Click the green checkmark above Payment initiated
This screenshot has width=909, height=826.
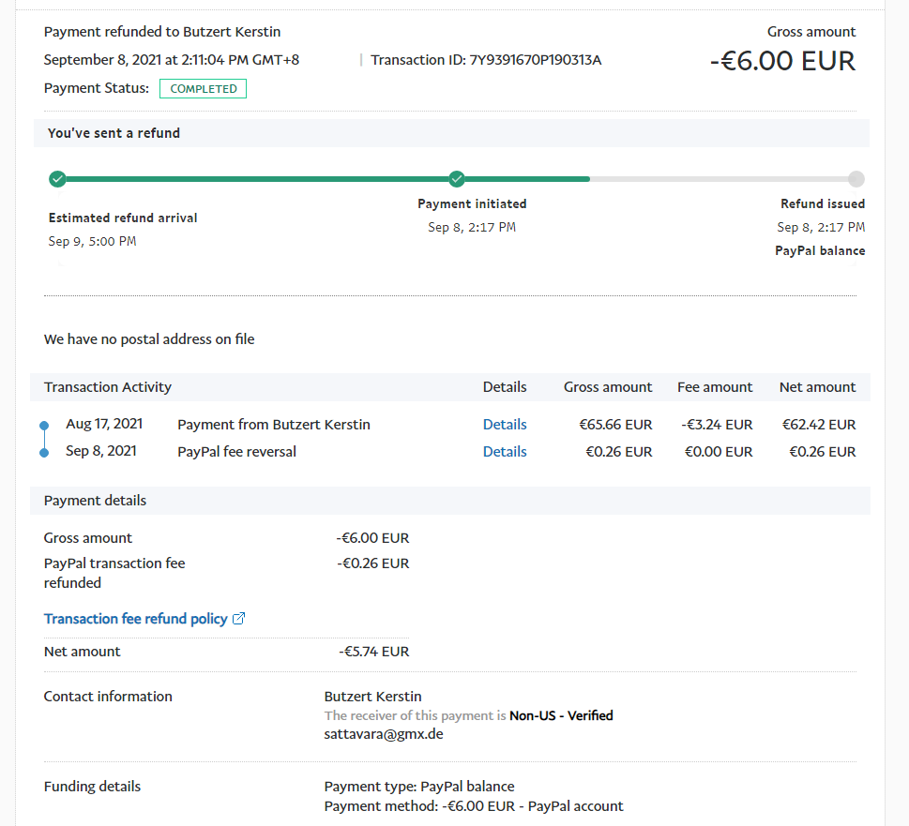(457, 179)
